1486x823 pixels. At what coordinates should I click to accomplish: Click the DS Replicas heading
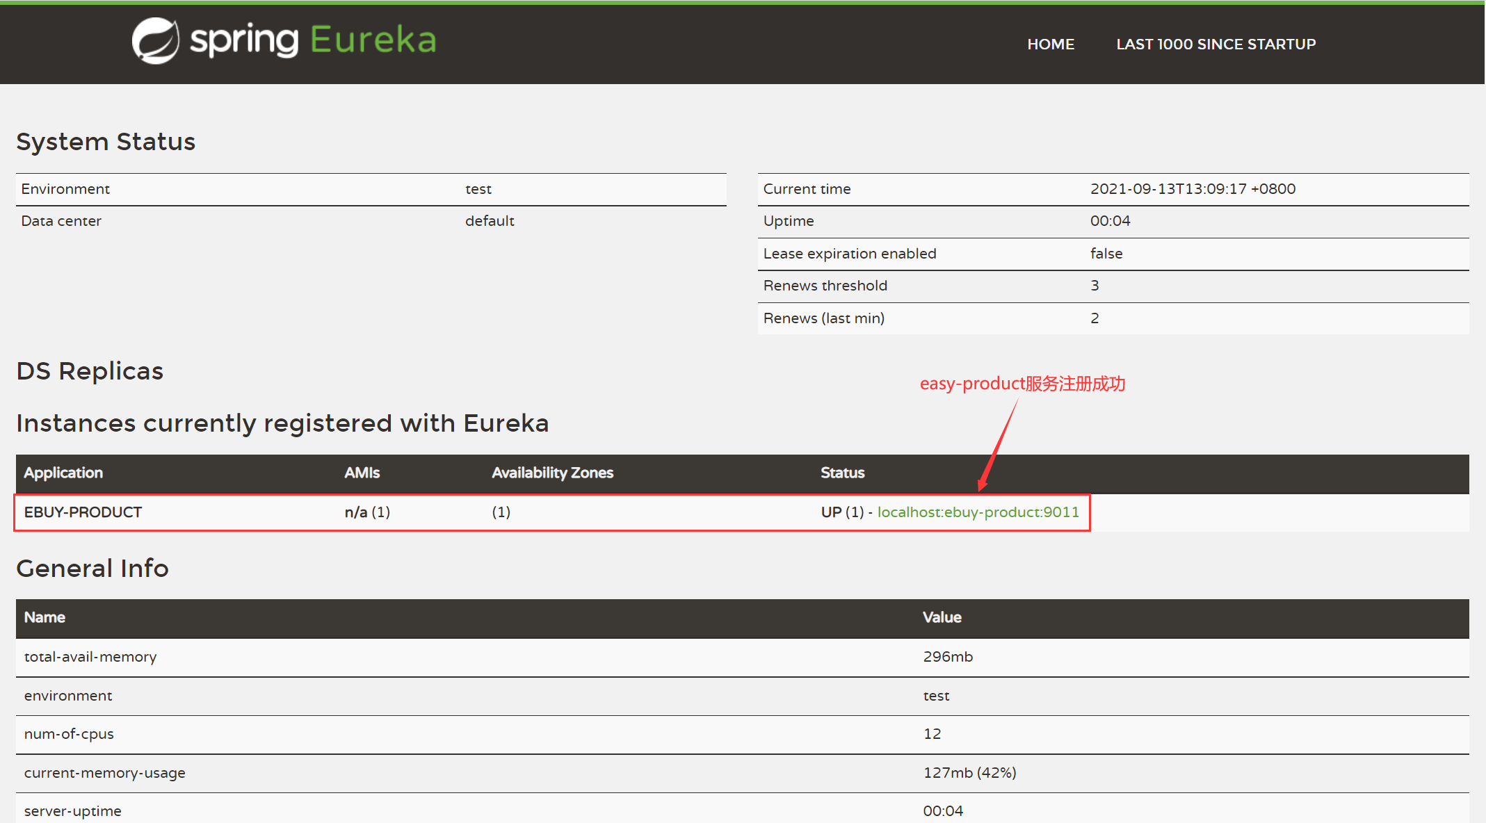90,371
